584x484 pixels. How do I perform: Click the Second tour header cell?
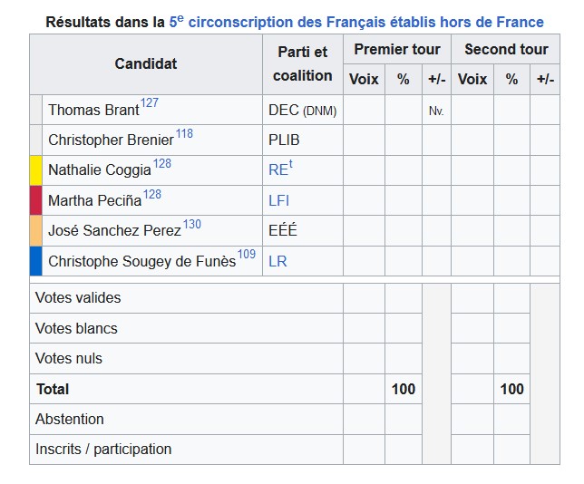[506, 49]
